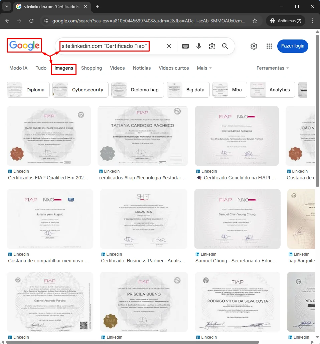Screen dimensions: 320x344
Task: Open the Tatiana Cardoso Pacheco certificate thumbnail
Action: tap(143, 136)
